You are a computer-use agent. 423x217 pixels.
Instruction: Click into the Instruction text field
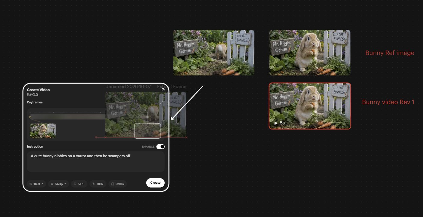click(x=96, y=162)
